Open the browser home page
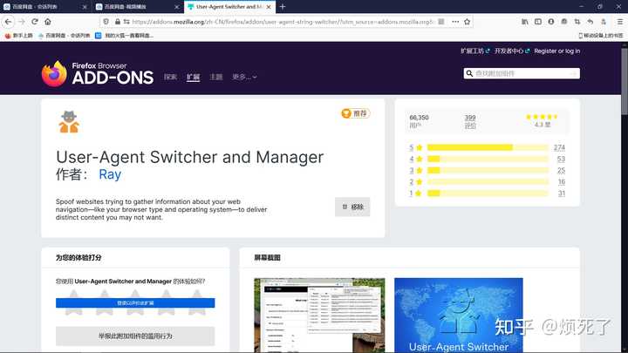 coord(48,22)
